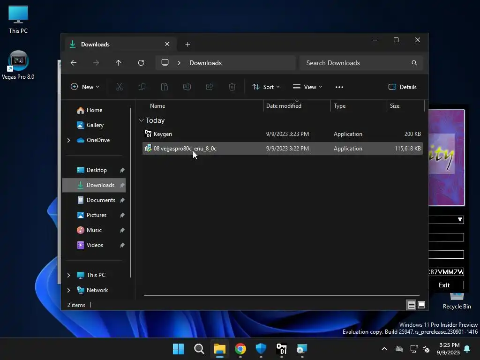
Task: Click network status icon in system tray
Action: tap(414, 349)
